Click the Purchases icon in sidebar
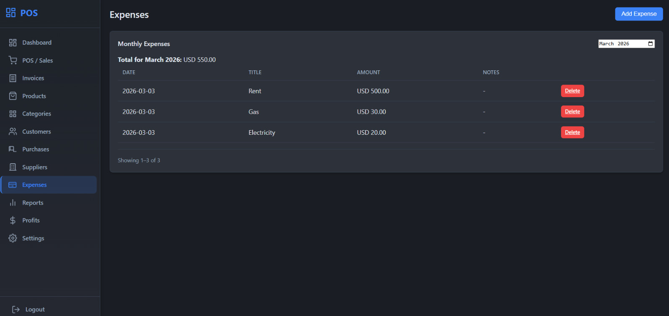669x316 pixels. pos(13,149)
